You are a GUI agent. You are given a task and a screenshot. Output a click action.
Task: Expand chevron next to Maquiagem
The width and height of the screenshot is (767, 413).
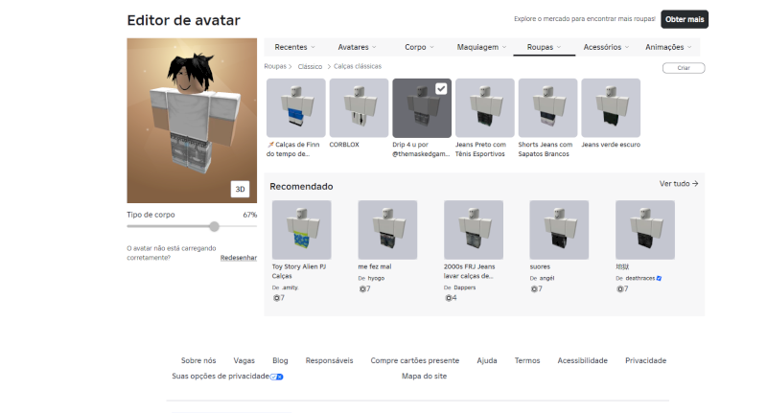pyautogui.click(x=504, y=47)
